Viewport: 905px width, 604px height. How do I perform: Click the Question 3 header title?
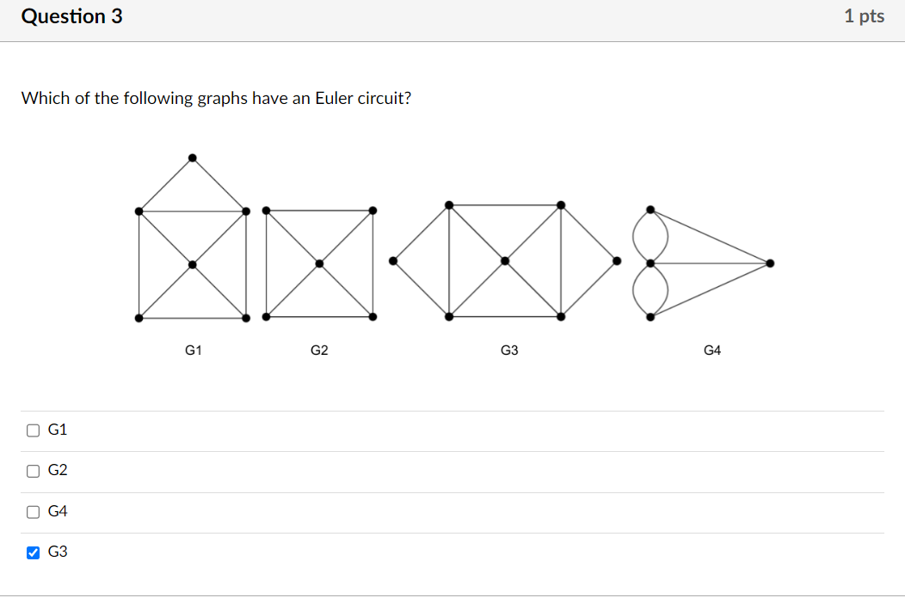(71, 15)
